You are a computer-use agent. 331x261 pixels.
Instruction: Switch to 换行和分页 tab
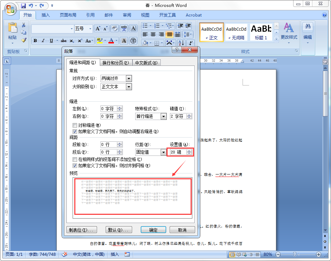coord(116,63)
